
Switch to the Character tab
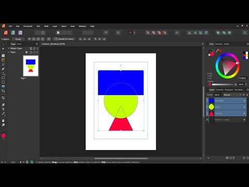click(x=219, y=90)
